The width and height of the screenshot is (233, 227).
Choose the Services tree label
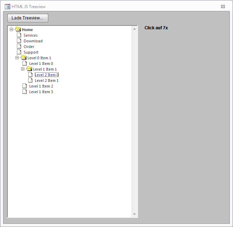[x=31, y=35]
